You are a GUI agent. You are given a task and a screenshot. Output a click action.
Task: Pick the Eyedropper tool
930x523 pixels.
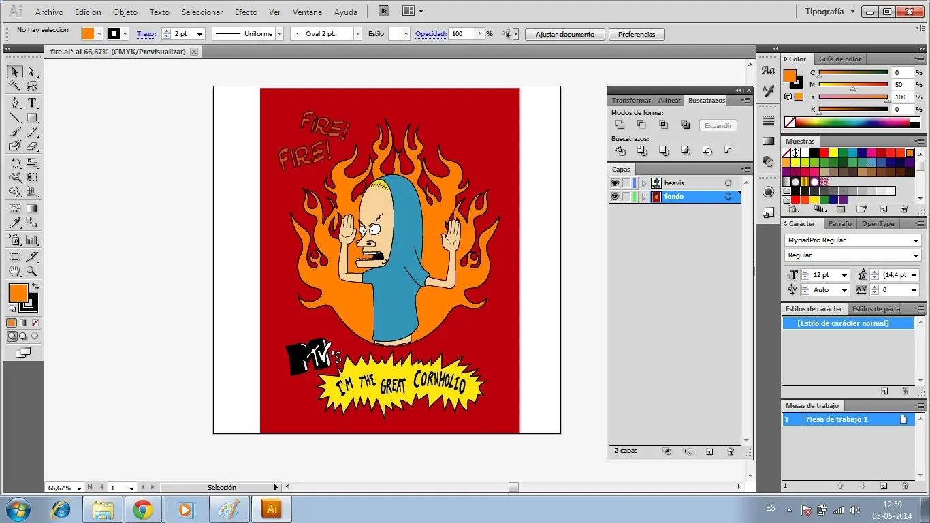[x=15, y=223]
